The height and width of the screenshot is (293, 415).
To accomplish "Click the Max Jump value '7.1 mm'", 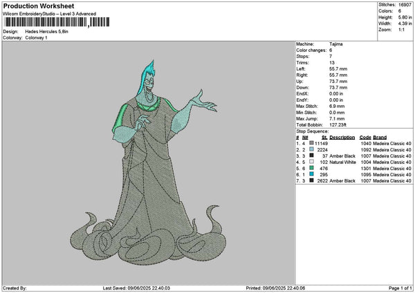I will click(337, 119).
